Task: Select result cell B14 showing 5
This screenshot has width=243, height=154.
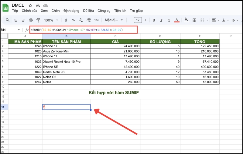Action: coord(67,107)
